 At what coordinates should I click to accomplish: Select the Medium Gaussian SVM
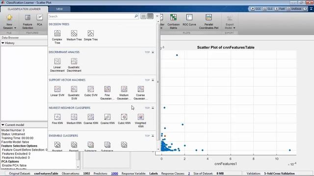pos(124,93)
